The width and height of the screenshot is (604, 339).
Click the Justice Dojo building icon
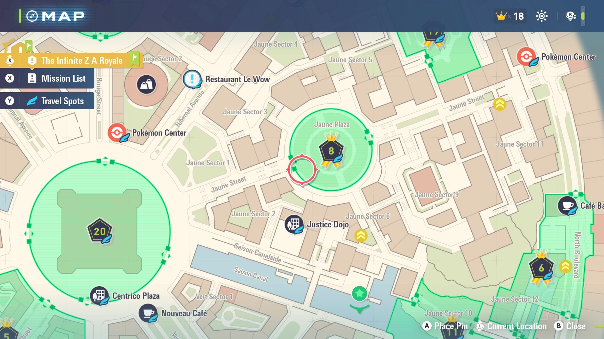[x=294, y=224]
